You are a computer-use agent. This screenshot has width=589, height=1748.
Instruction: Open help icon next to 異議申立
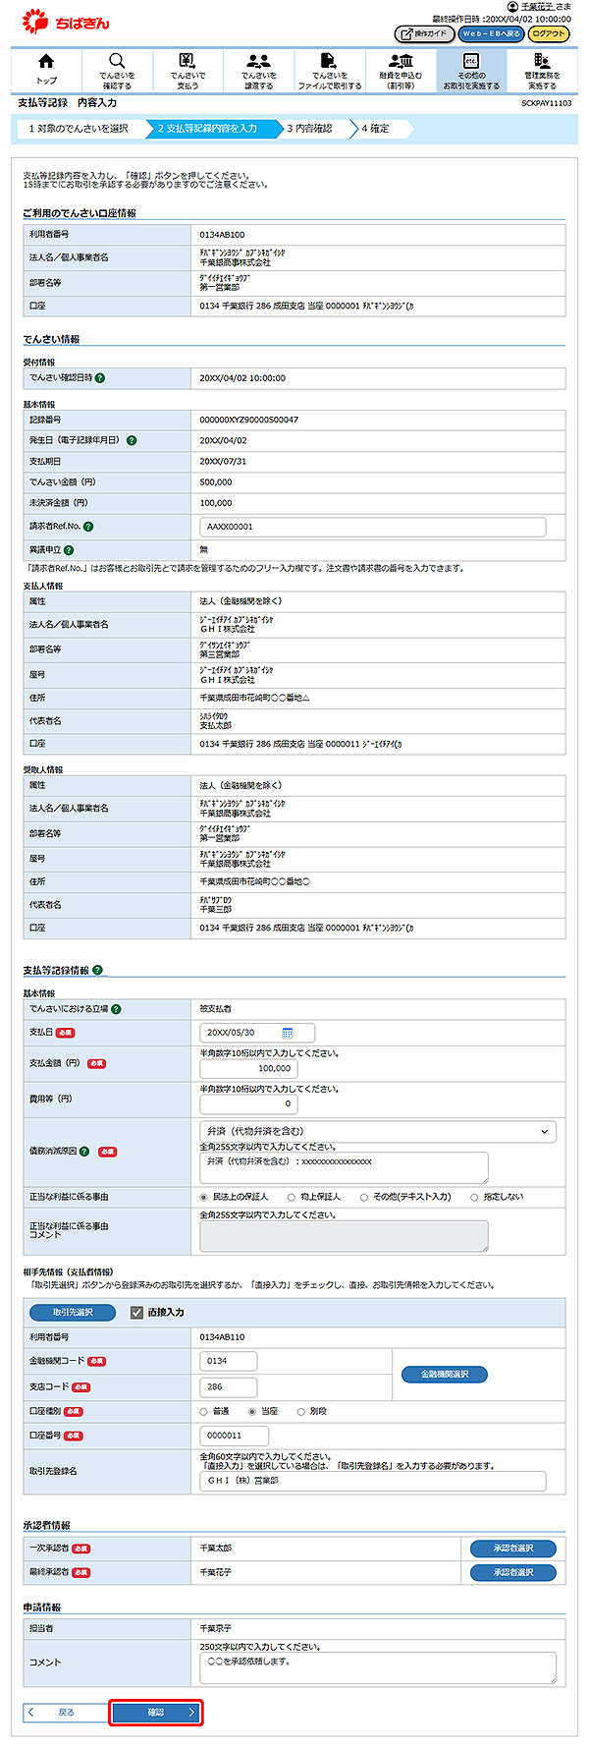click(x=69, y=550)
